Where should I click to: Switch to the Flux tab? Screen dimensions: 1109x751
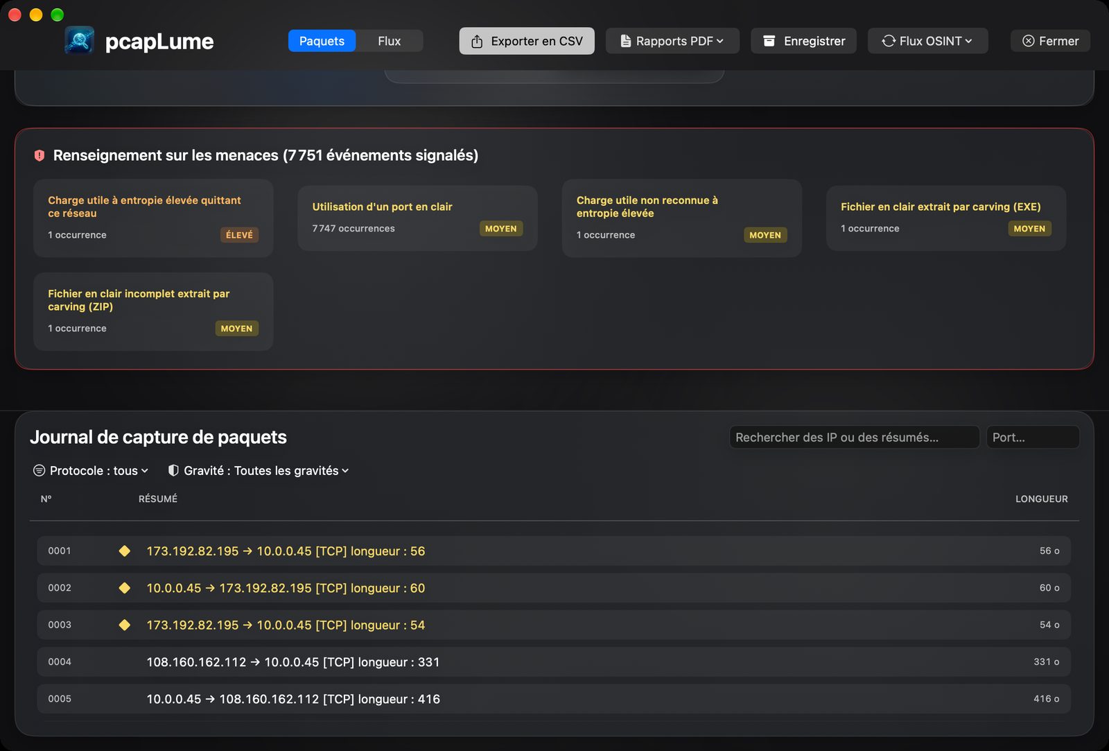tap(389, 41)
